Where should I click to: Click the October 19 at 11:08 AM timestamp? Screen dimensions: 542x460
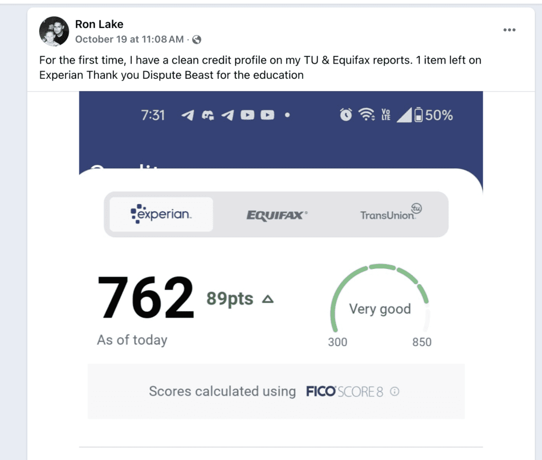coord(130,40)
